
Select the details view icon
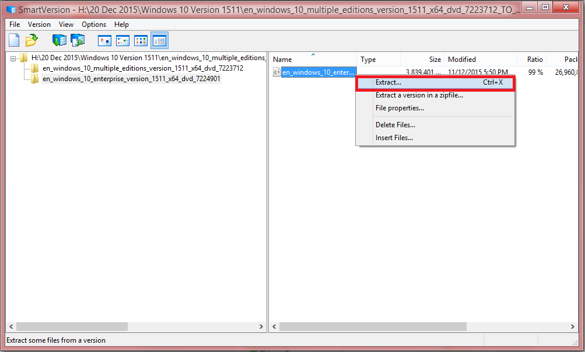coord(159,41)
